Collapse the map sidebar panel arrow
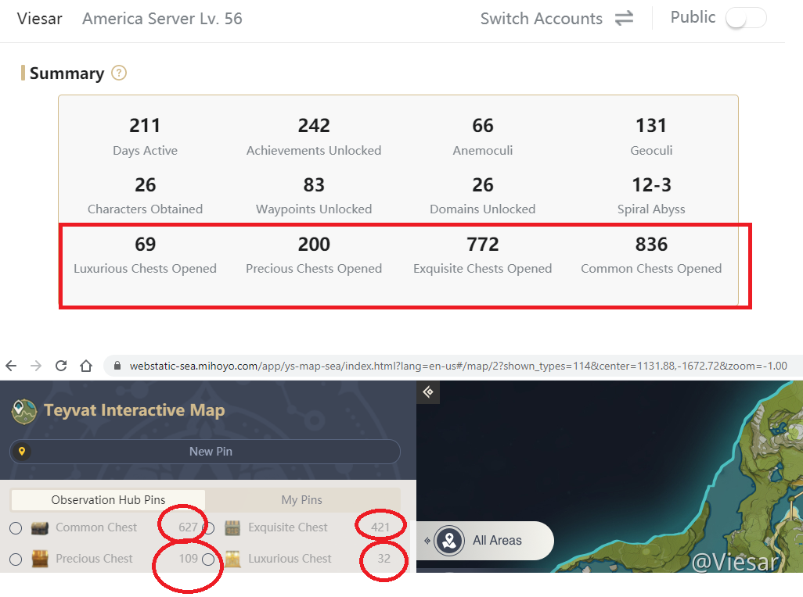This screenshot has height=597, width=803. [427, 392]
